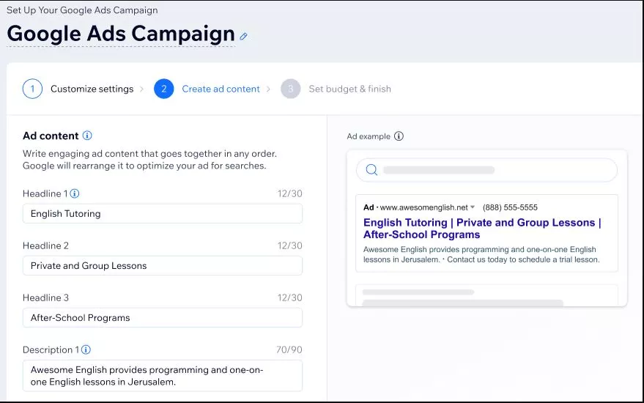Click the Headline 2 12/30 counter
The image size is (644, 403).
tap(290, 245)
